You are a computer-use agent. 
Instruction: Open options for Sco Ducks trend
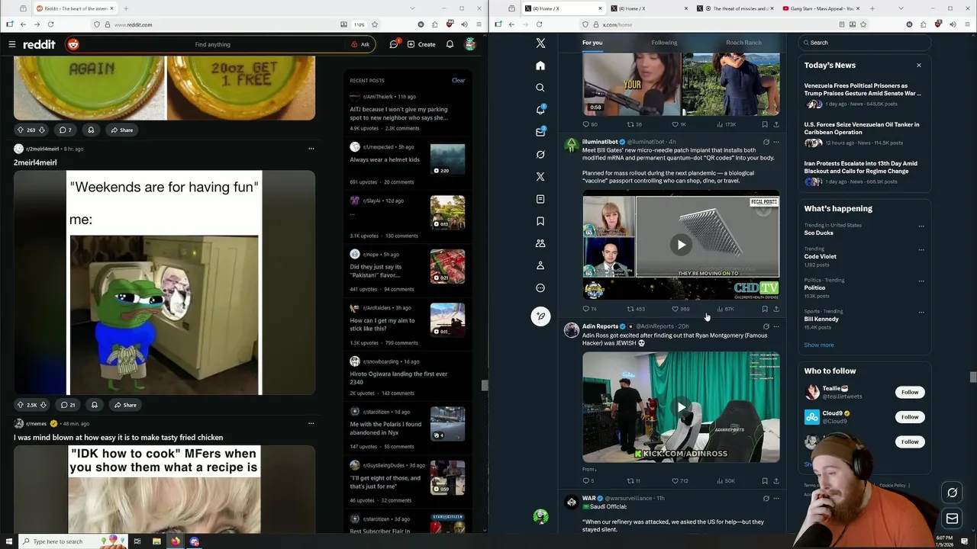coord(921,226)
